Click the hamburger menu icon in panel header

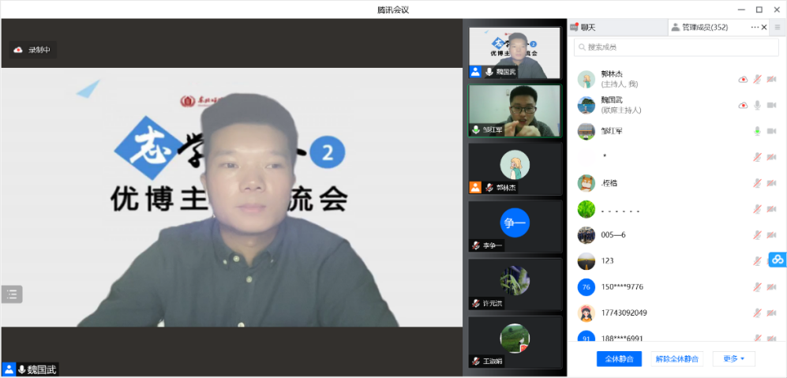click(x=777, y=28)
